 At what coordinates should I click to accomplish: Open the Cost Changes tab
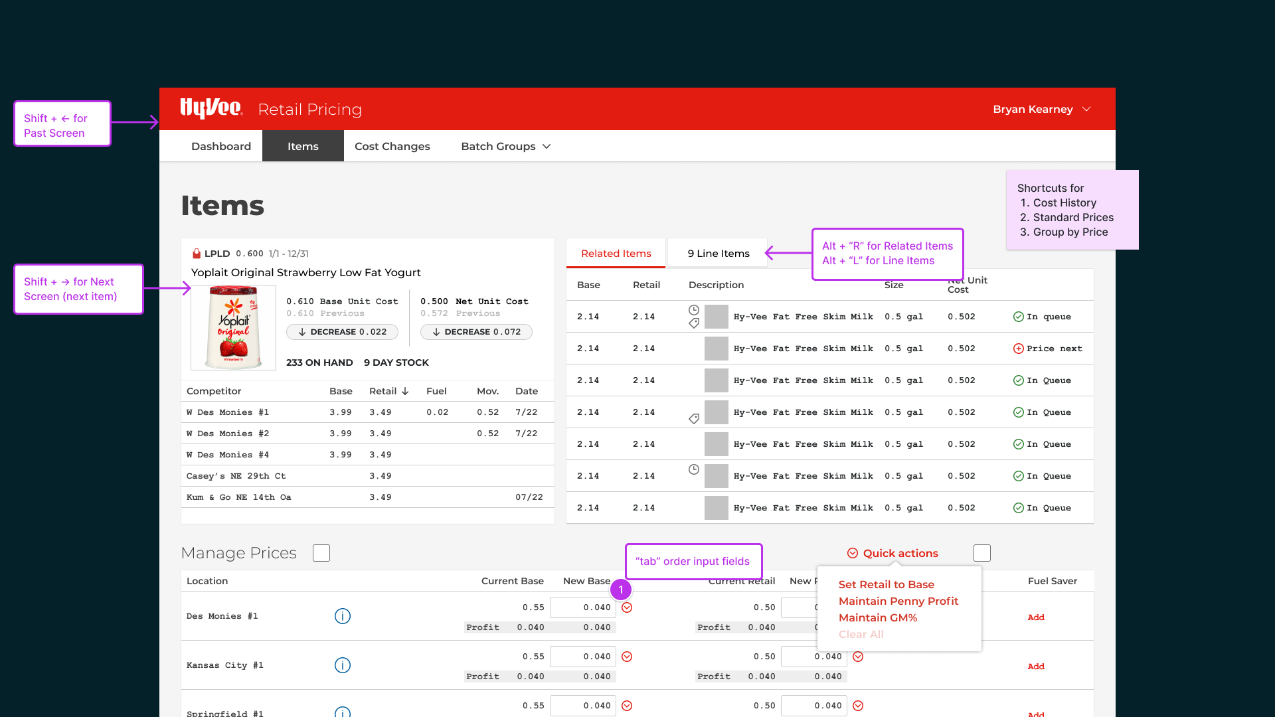[392, 146]
